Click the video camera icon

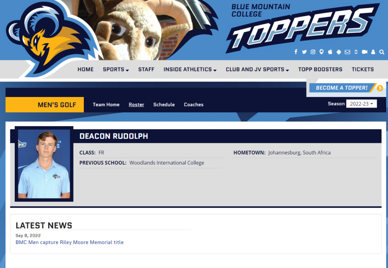pos(365,52)
